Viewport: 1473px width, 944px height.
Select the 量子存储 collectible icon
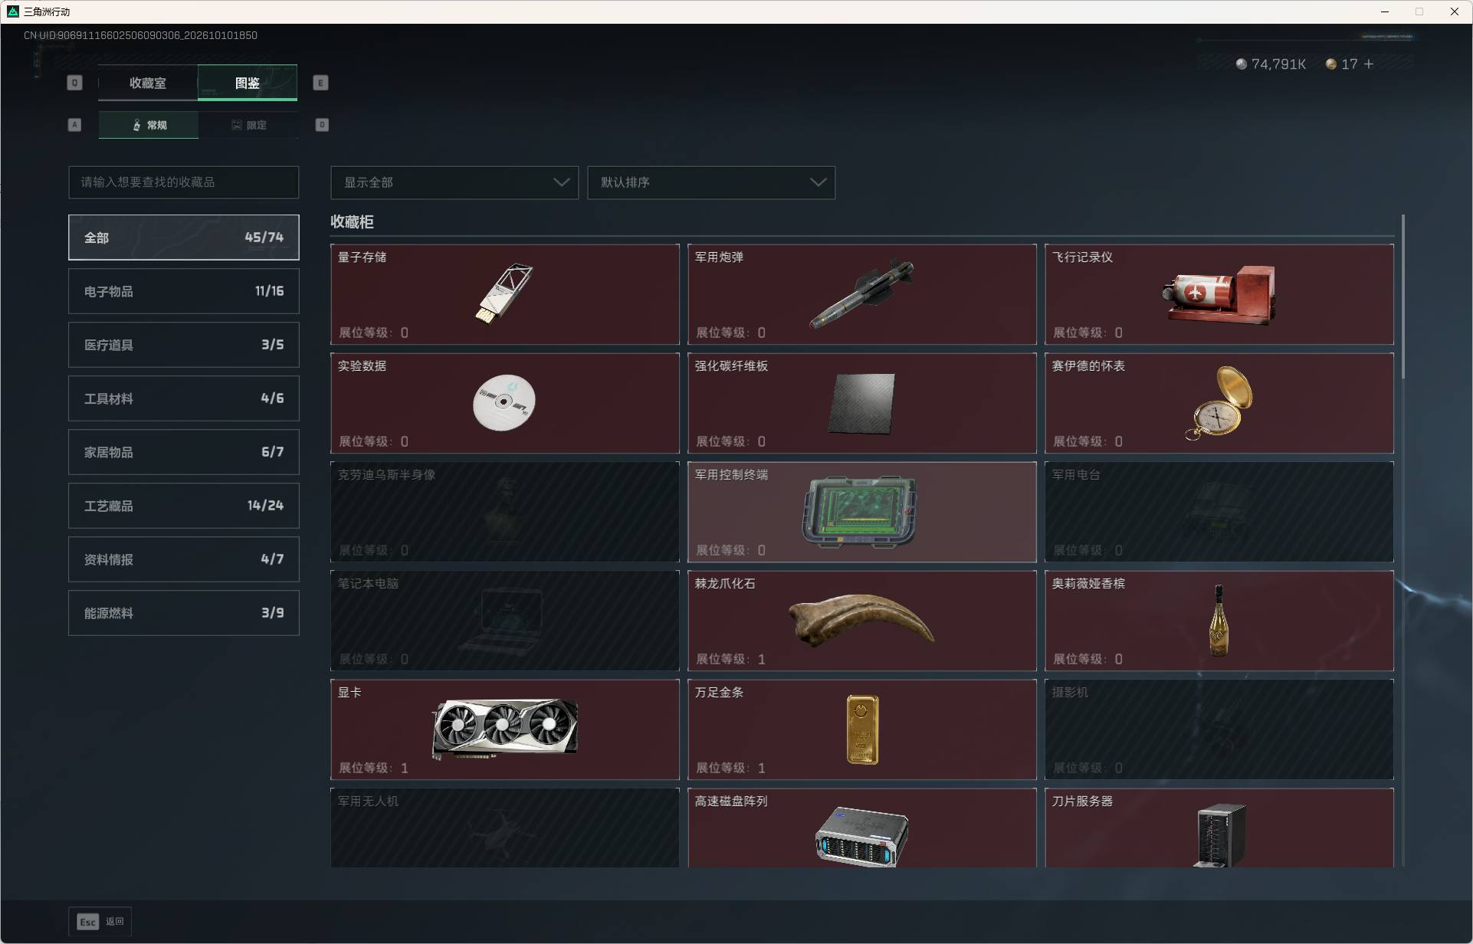click(x=504, y=294)
